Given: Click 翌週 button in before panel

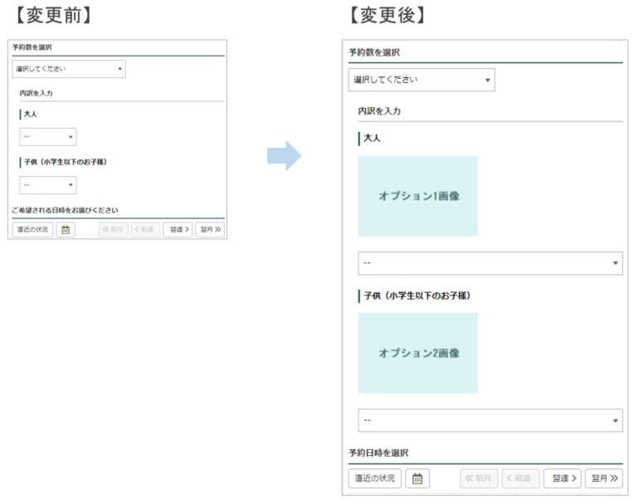Looking at the screenshot, I should pos(178,229).
